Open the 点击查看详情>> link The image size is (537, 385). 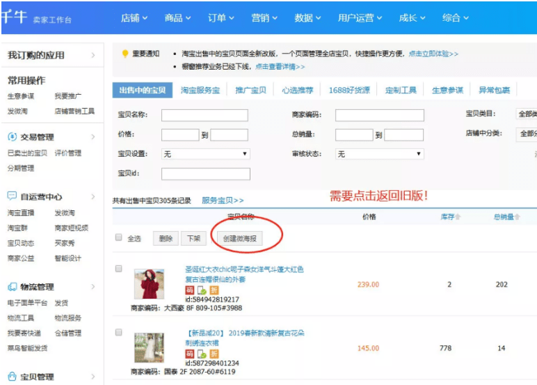280,67
